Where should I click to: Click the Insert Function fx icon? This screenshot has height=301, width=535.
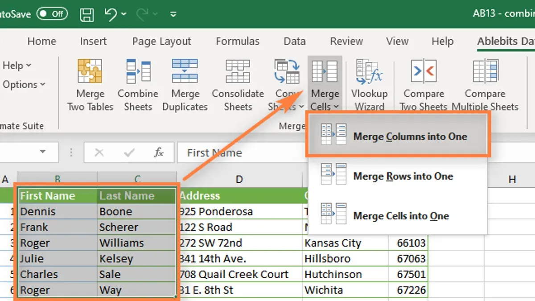tap(159, 153)
